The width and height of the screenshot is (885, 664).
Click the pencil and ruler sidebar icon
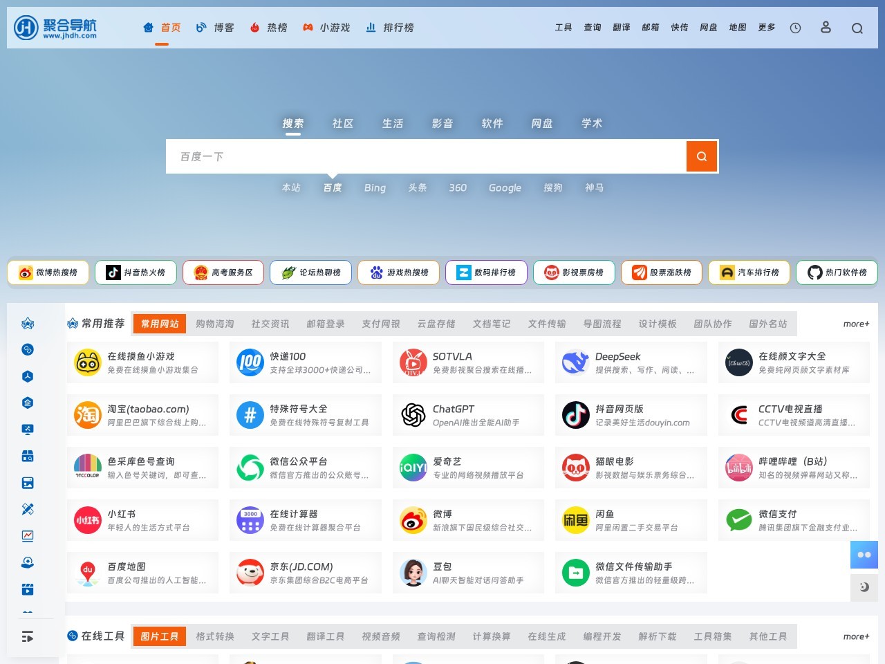[28, 509]
